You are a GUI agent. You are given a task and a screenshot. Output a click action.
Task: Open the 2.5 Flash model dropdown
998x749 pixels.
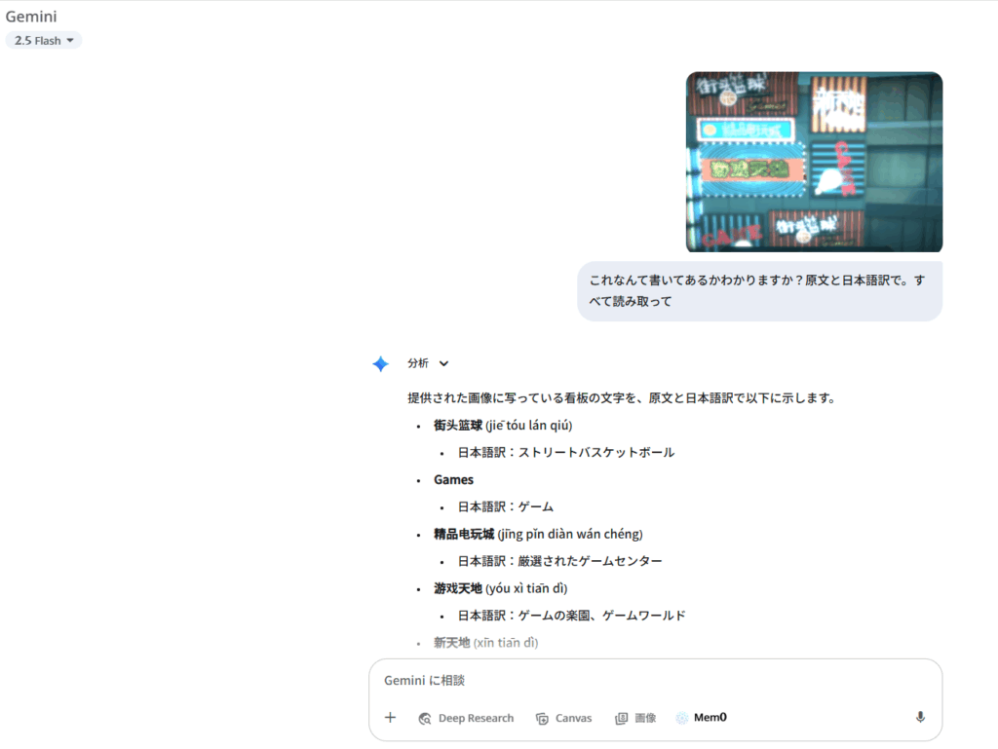click(x=43, y=40)
